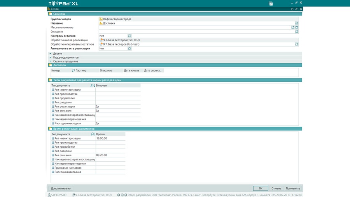Select Акт производства in the норма расхода table
Screen dimensions: 350x197
click(x=66, y=94)
